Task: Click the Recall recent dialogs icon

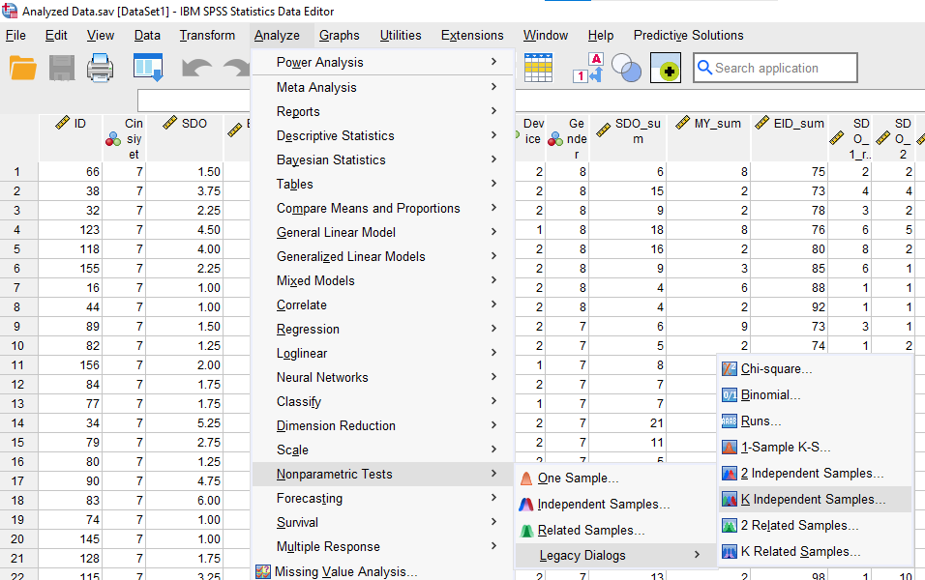Action: (147, 68)
